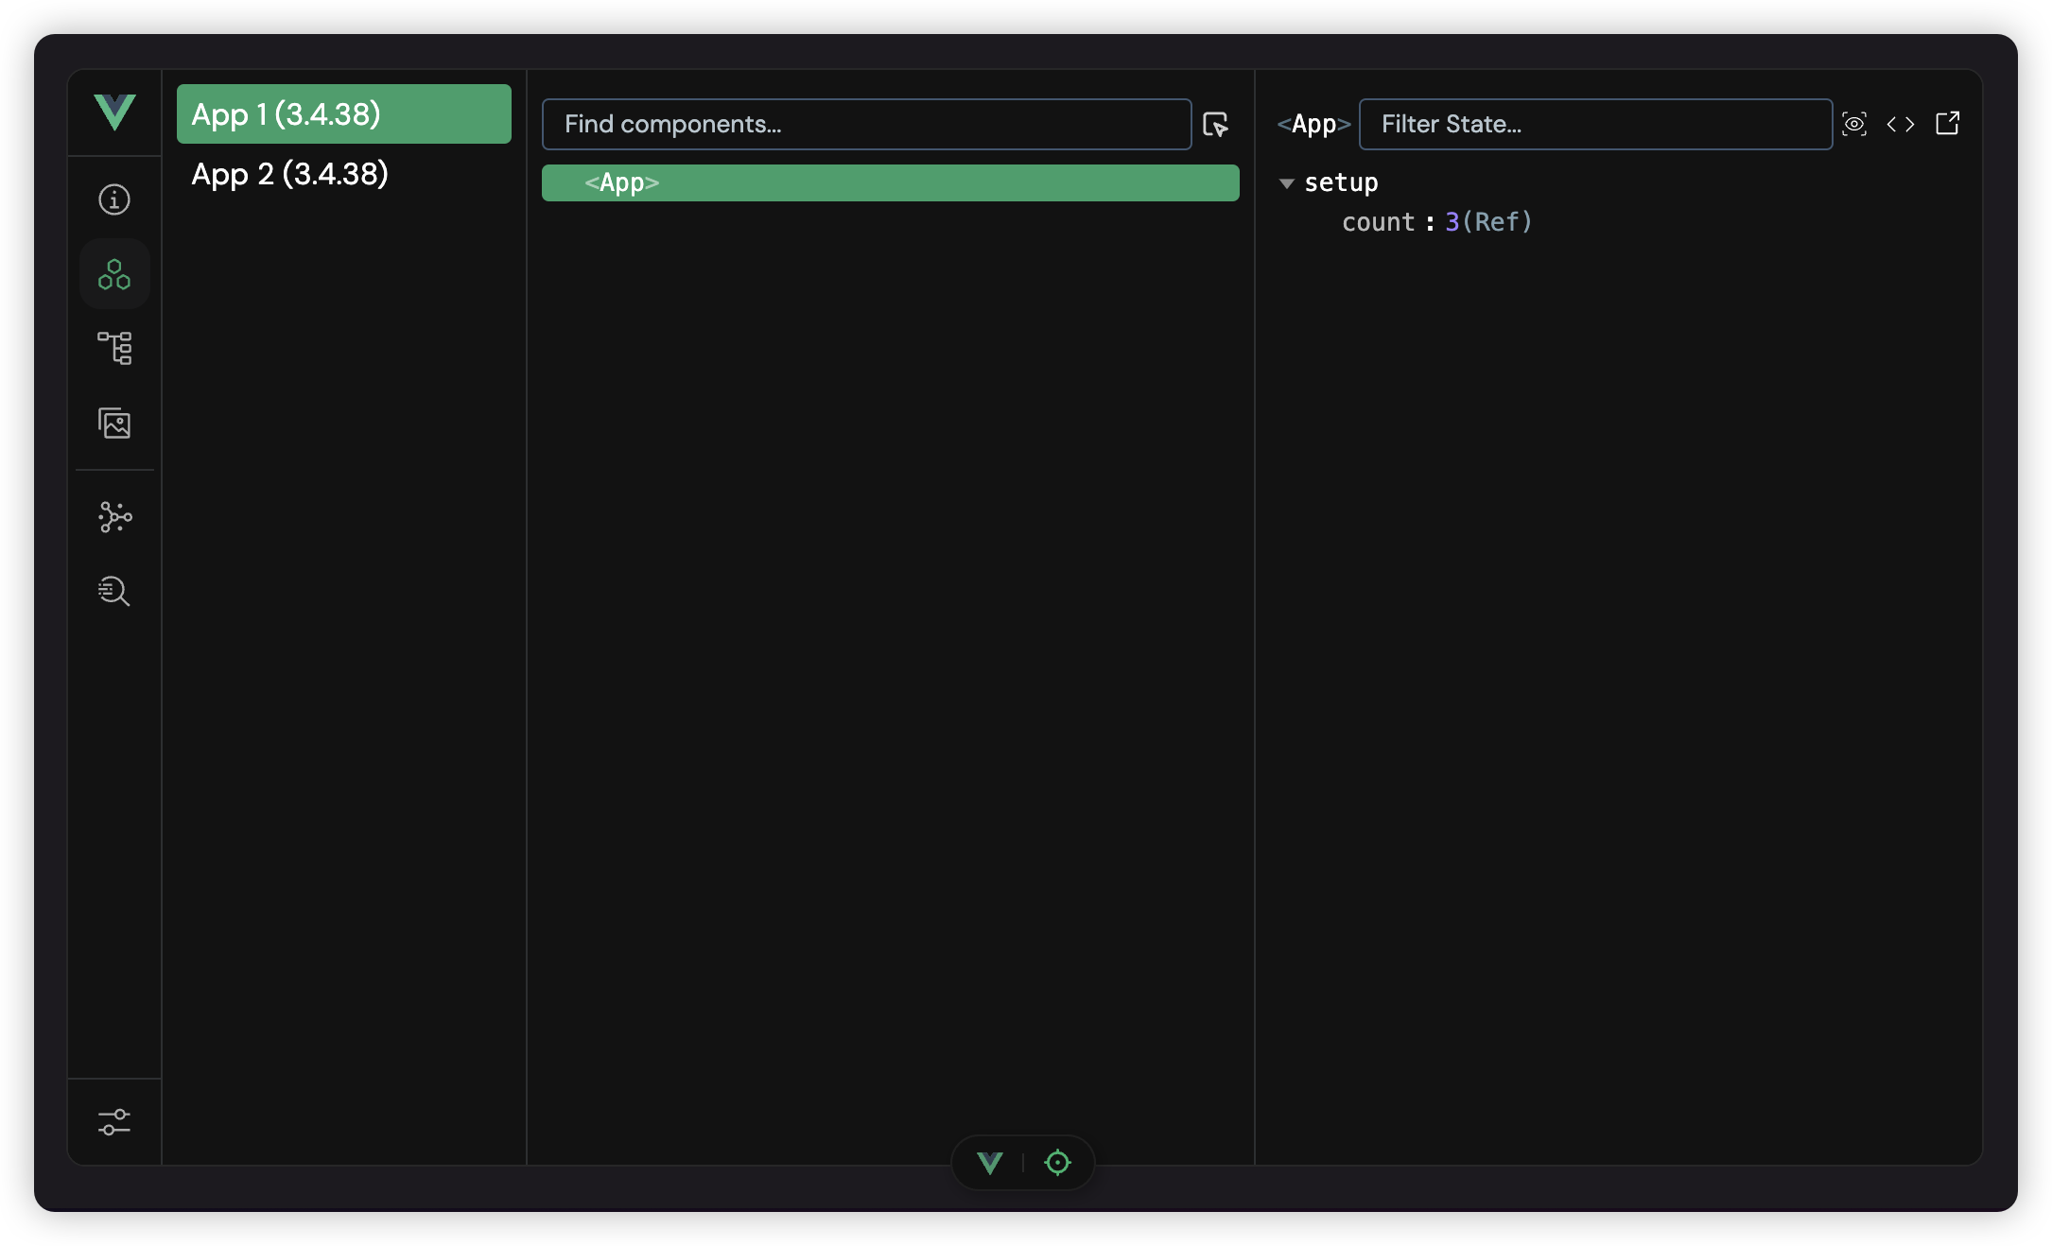Click the open-in-new-window icon

click(x=1947, y=123)
